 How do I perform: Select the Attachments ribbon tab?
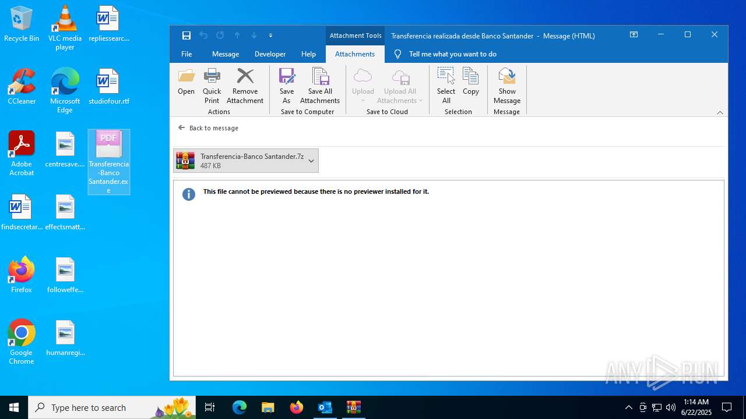355,54
